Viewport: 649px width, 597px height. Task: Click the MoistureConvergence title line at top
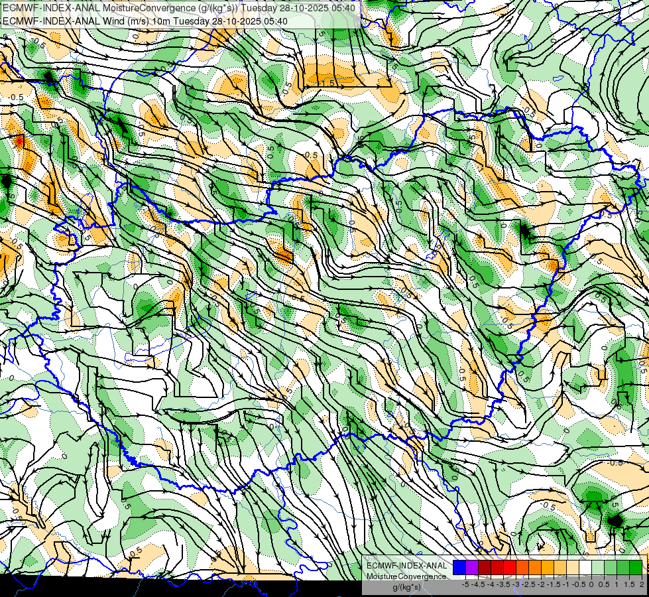tap(178, 8)
